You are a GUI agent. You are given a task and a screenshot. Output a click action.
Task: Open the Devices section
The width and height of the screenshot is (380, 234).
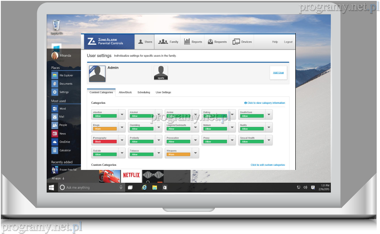tap(242, 42)
